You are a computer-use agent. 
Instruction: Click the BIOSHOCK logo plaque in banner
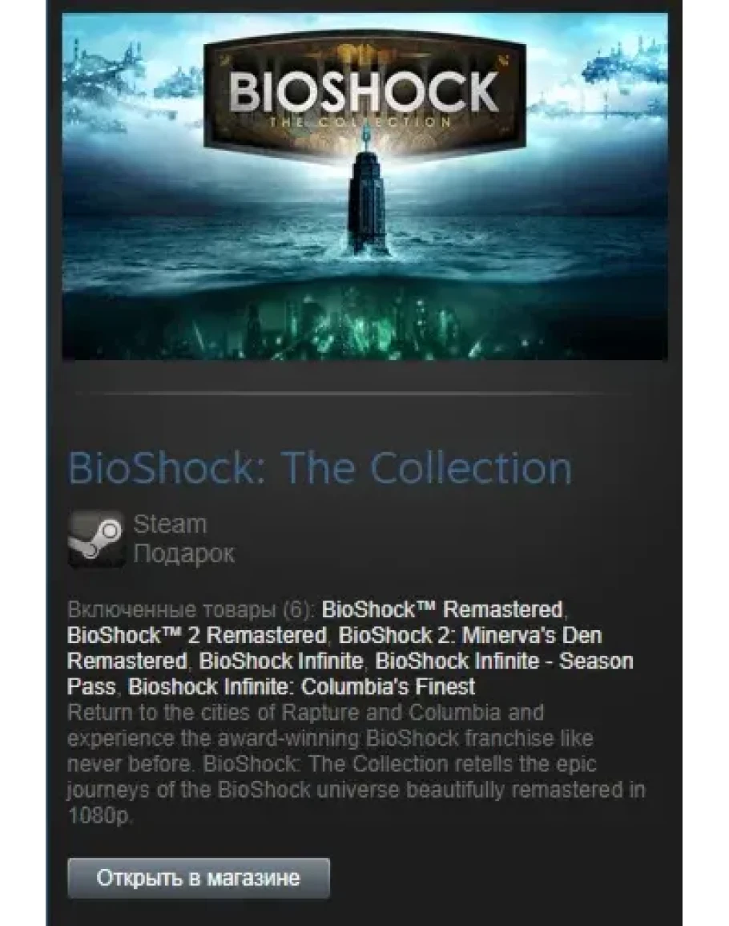tap(364, 95)
